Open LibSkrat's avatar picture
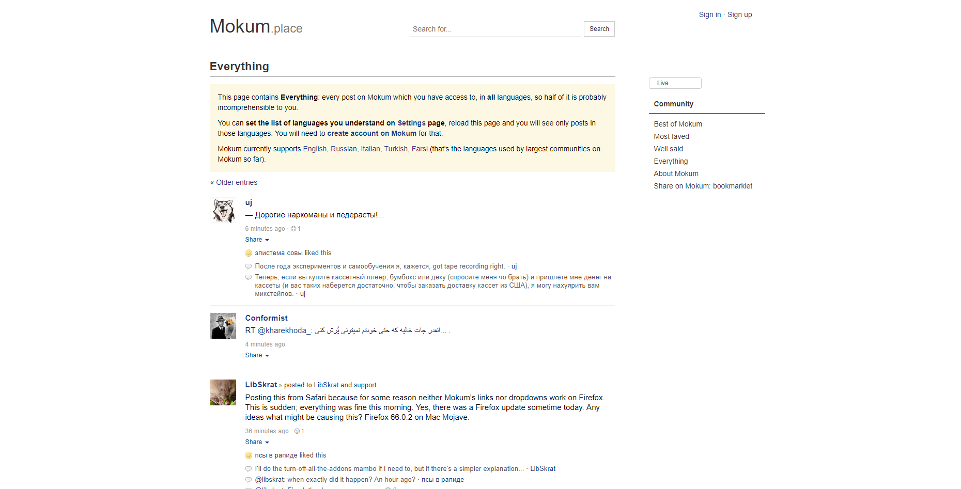The width and height of the screenshot is (961, 489). (x=223, y=392)
